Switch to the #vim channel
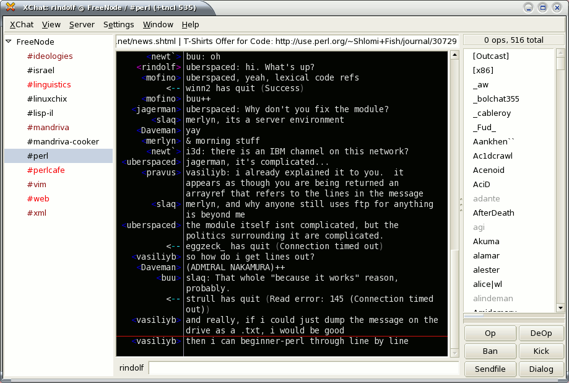Screen dimensions: 569x383 pos(37,184)
